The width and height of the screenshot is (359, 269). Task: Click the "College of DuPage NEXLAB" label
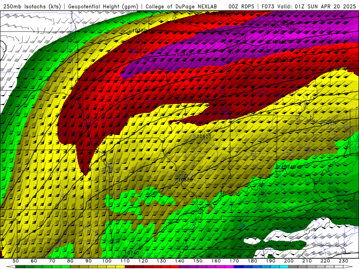(x=181, y=7)
